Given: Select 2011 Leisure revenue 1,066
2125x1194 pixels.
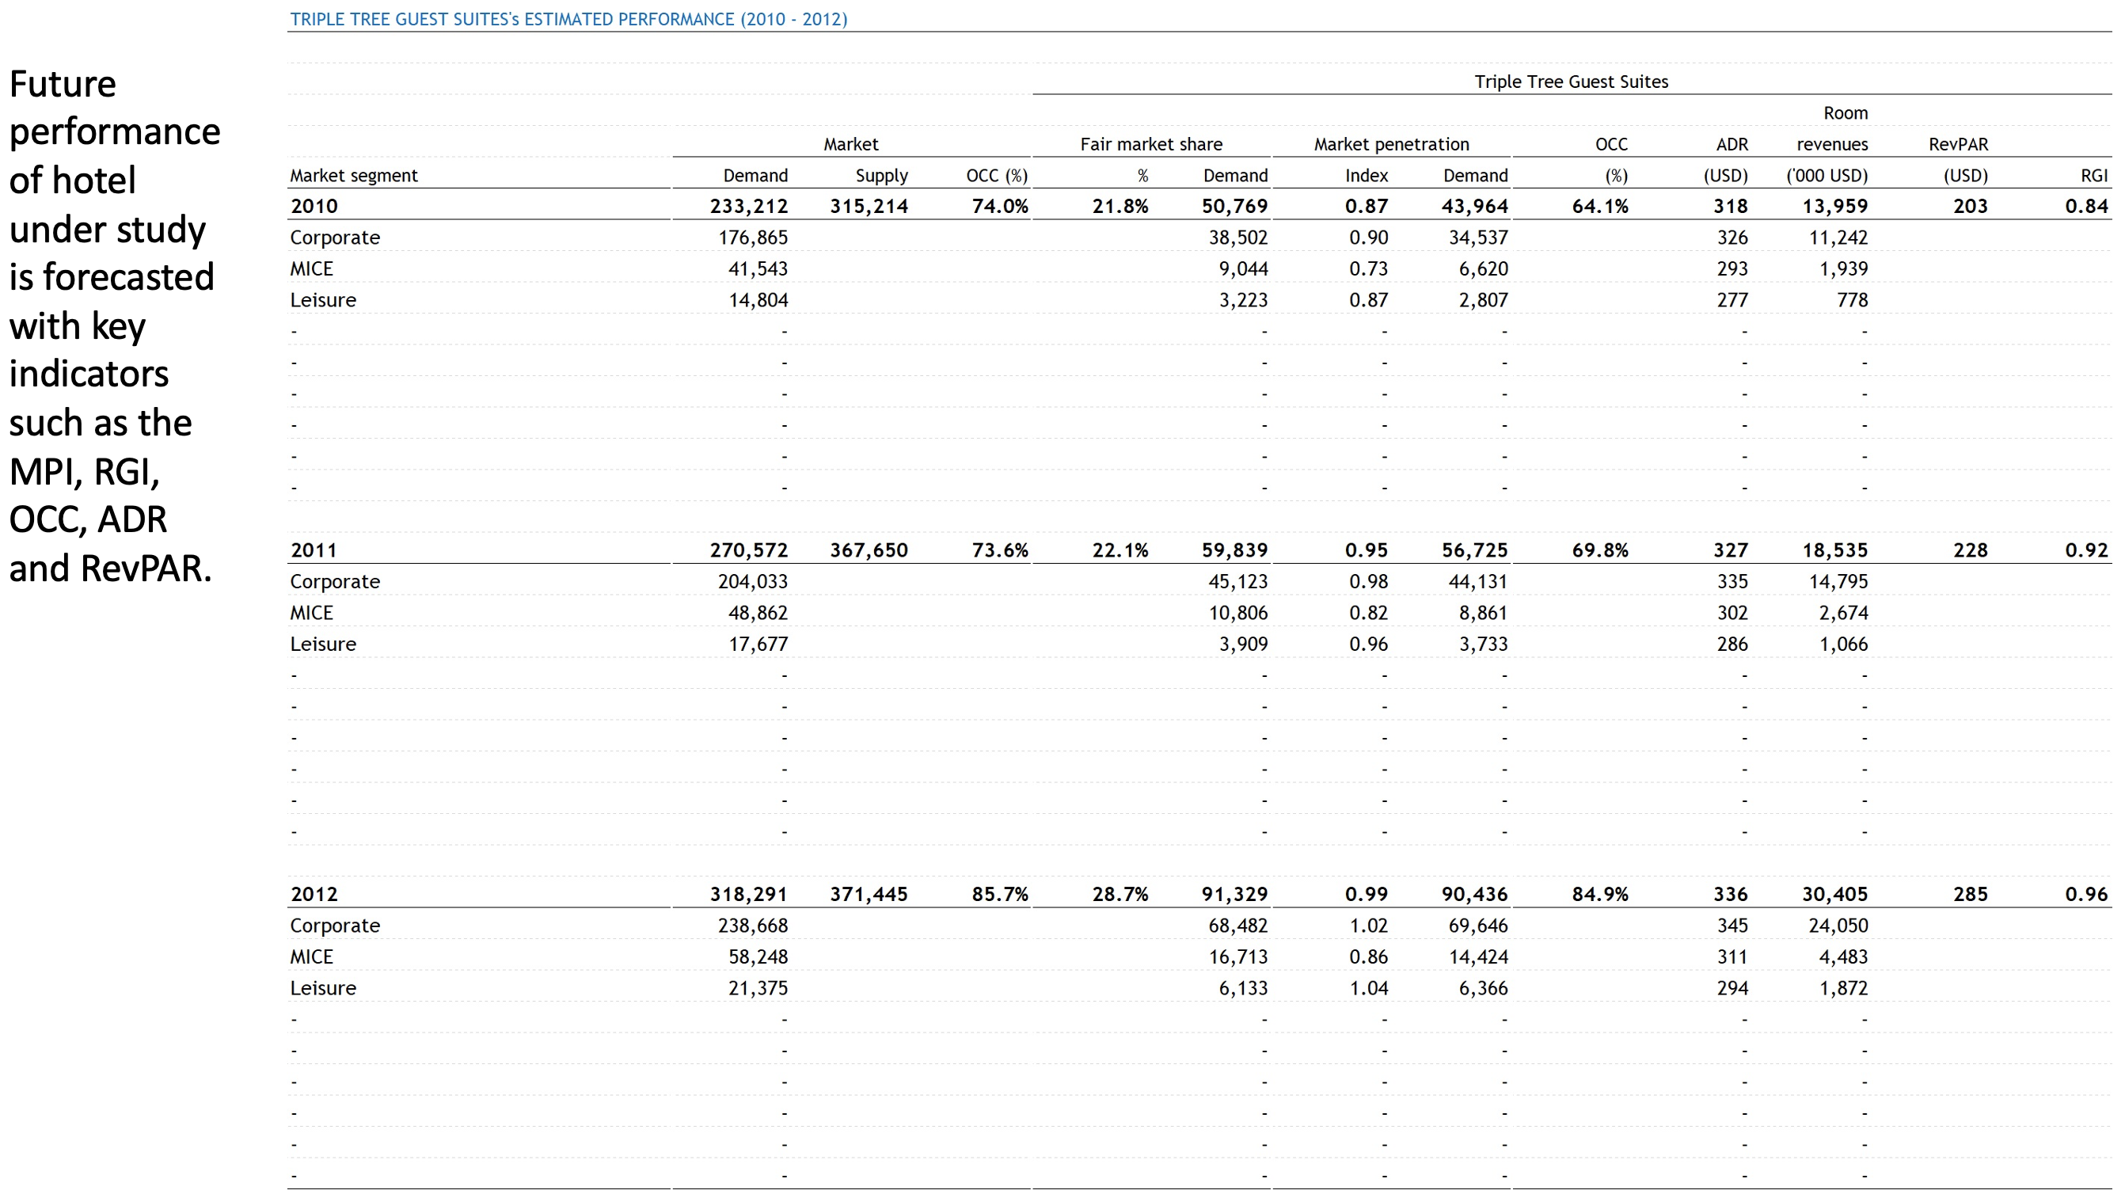Looking at the screenshot, I should [1843, 645].
